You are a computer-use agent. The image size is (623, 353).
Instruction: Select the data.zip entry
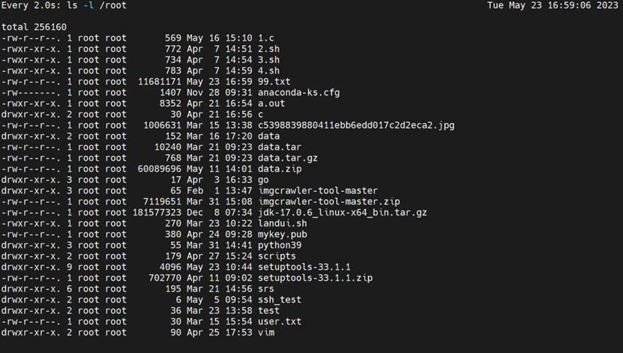tap(280, 169)
